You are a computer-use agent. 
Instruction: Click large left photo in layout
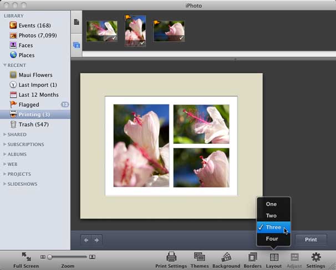click(x=141, y=146)
